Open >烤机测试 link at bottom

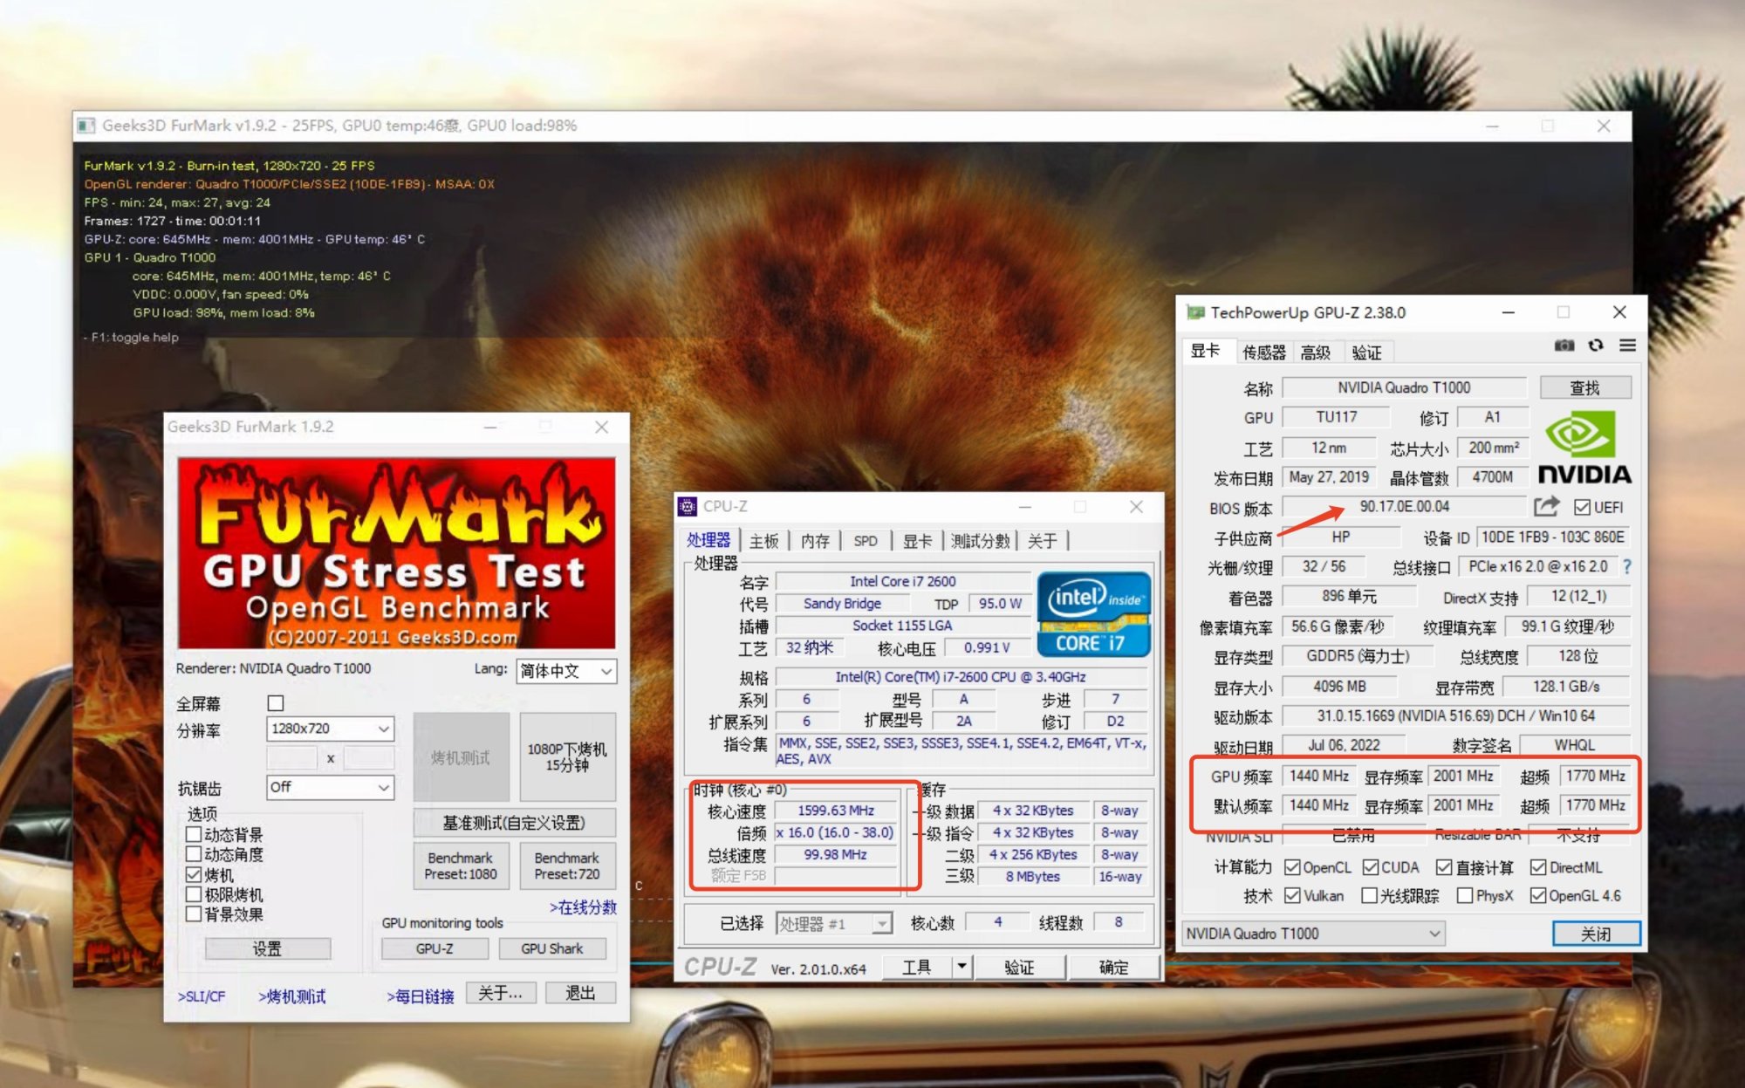pyautogui.click(x=292, y=996)
